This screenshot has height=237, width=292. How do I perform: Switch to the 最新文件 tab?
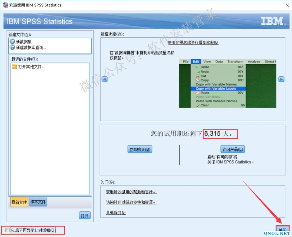click(x=19, y=202)
